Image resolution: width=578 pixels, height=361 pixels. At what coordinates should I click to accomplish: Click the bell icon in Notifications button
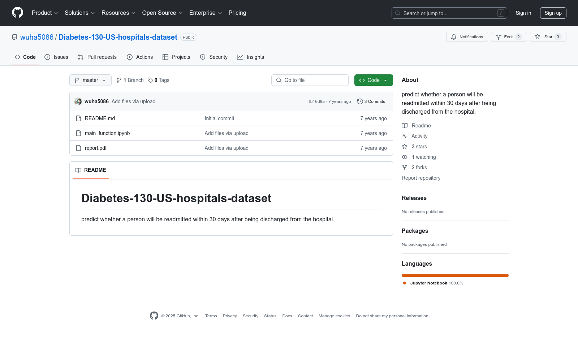pyautogui.click(x=454, y=37)
